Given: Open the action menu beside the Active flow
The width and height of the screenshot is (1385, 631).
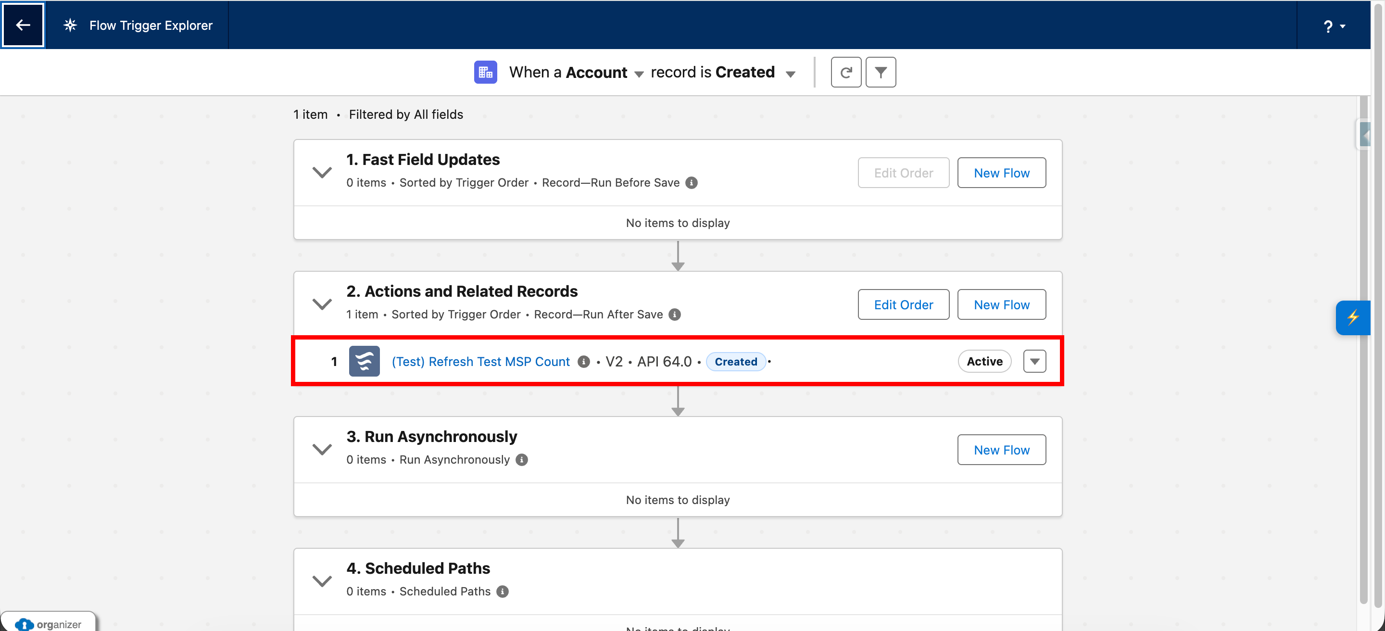Looking at the screenshot, I should (x=1034, y=361).
